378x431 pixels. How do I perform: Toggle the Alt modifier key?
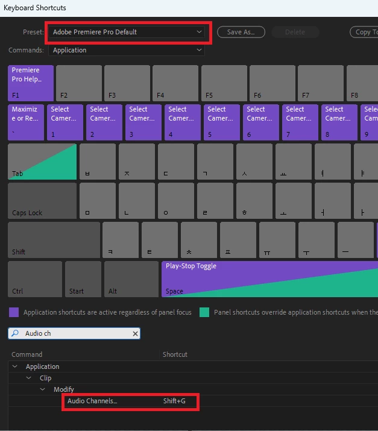pyautogui.click(x=131, y=279)
